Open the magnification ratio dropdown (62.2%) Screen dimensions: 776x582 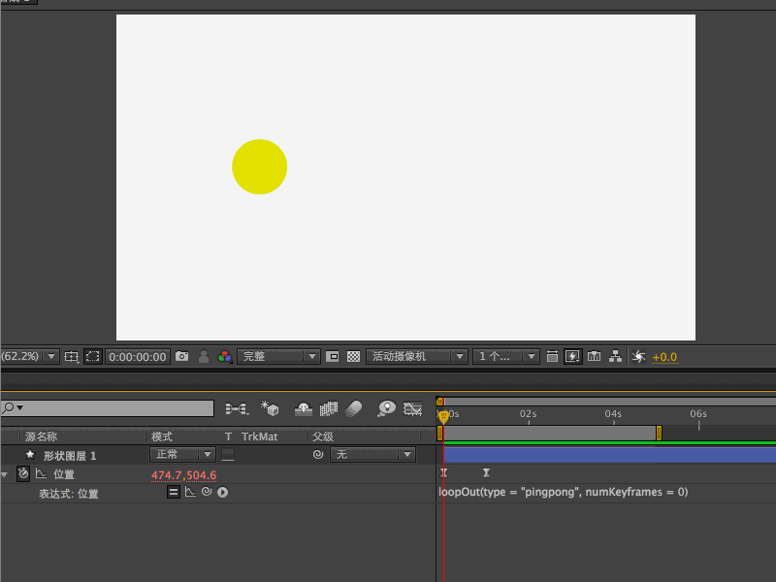pyautogui.click(x=30, y=356)
